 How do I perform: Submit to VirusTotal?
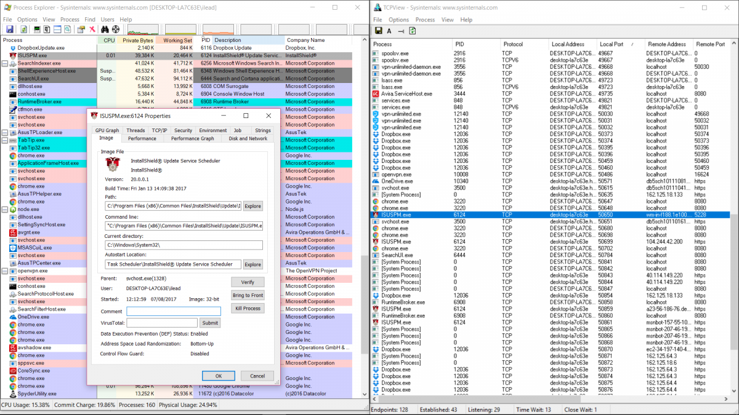(x=210, y=323)
